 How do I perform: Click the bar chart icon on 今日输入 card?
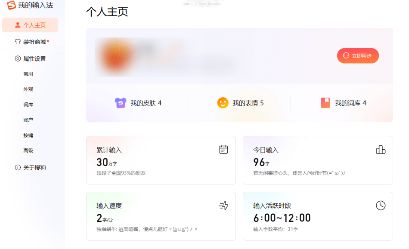click(x=380, y=149)
